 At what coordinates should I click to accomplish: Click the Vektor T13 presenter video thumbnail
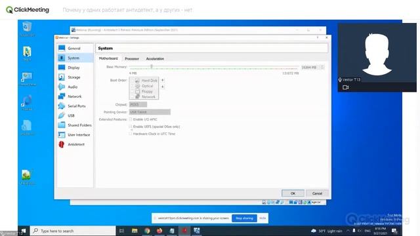tap(377, 57)
